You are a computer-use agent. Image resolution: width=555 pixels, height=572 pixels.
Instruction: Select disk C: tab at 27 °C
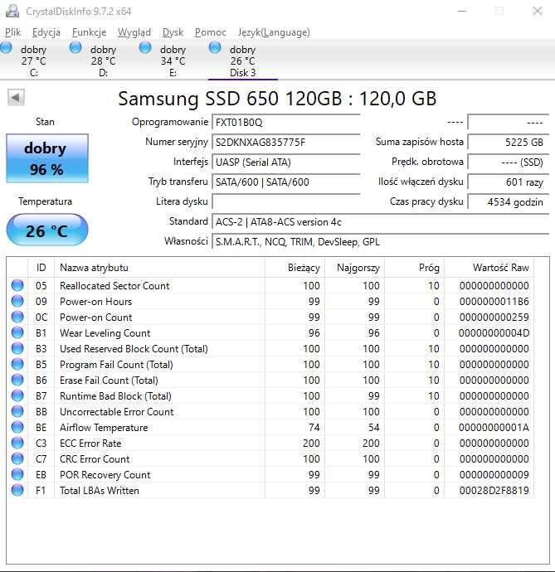33,61
